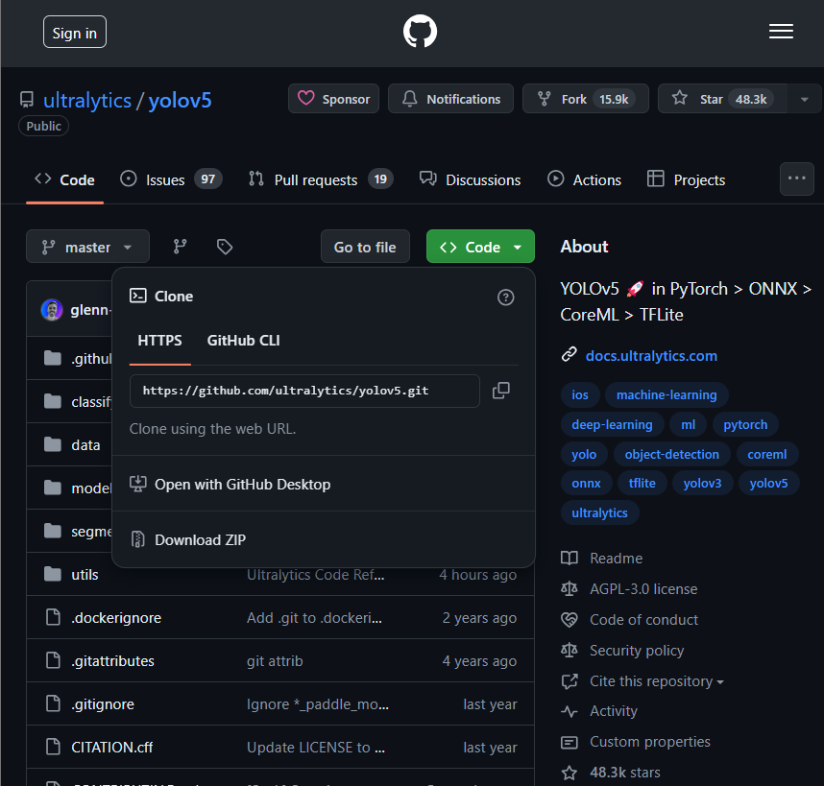Expand the star lists dropdown arrow
Image resolution: width=824 pixels, height=786 pixels.
click(x=804, y=99)
